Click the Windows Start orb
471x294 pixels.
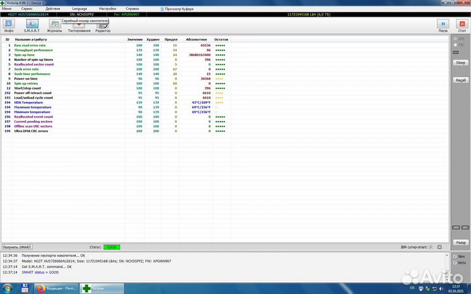point(6,287)
